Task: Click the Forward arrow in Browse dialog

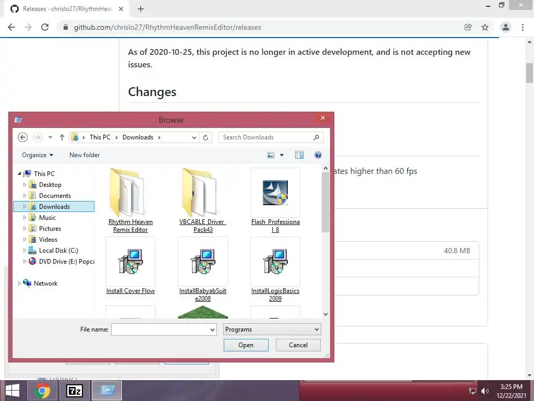Action: click(x=38, y=137)
